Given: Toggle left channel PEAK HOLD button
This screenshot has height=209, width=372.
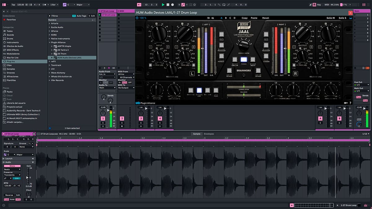Looking at the screenshot, I should tap(221, 34).
